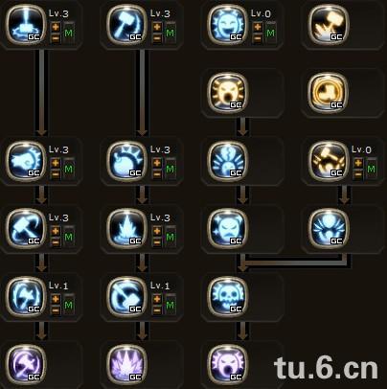The width and height of the screenshot is (387, 389).
Task: Lower level of the Lv.1 hammer swing circle skill
Action: pos(157,310)
